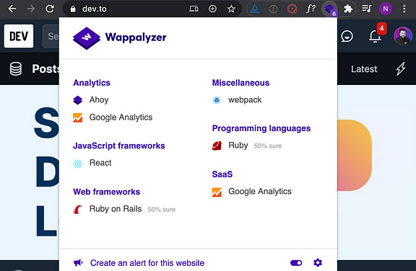
Task: Click the red clock extension icon
Action: pos(292,9)
